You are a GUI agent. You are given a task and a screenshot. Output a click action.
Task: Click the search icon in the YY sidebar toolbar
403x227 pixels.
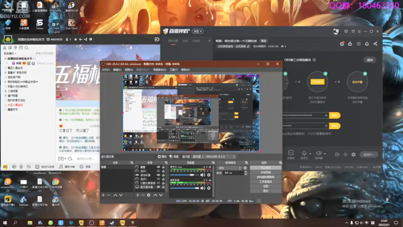pyautogui.click(x=26, y=47)
